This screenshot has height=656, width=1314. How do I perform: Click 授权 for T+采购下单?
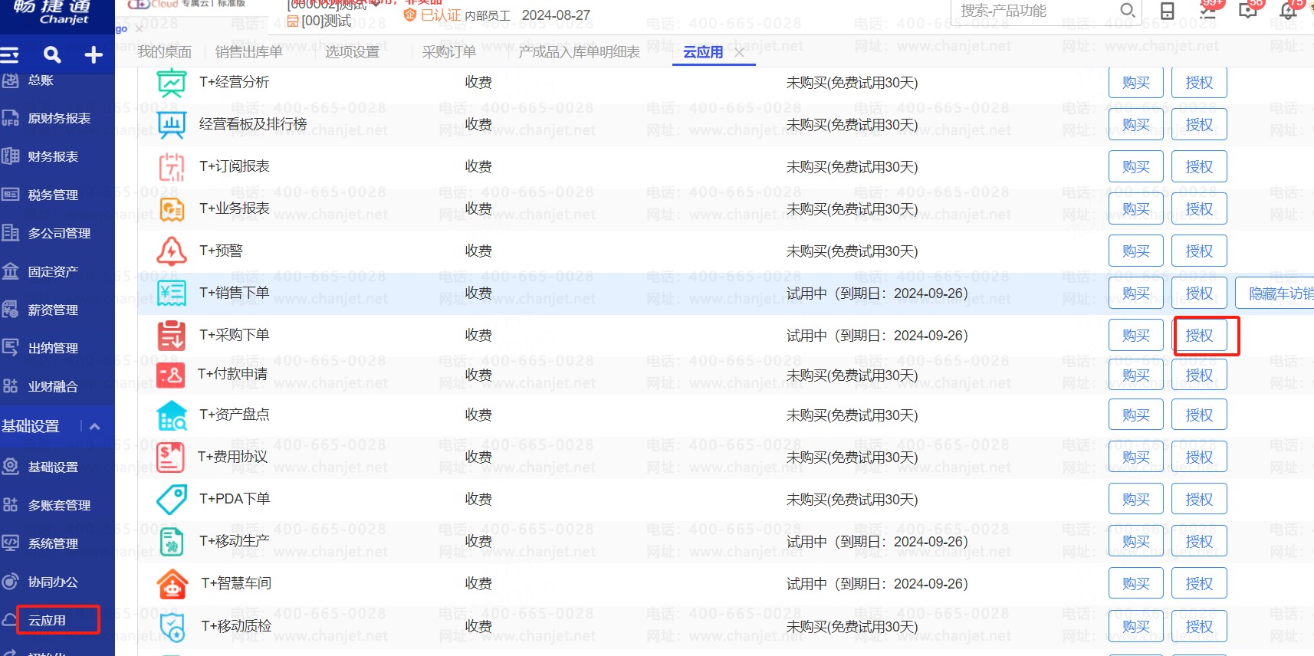(1199, 336)
